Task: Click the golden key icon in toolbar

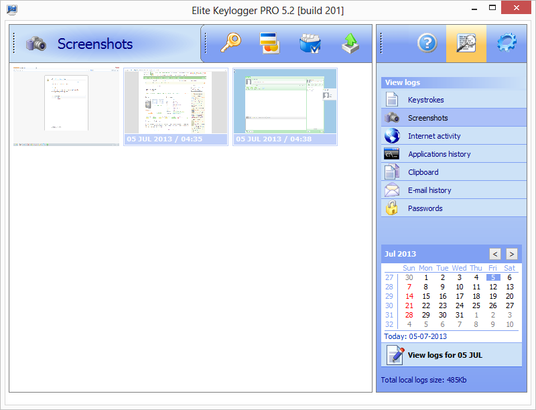Action: click(x=230, y=44)
